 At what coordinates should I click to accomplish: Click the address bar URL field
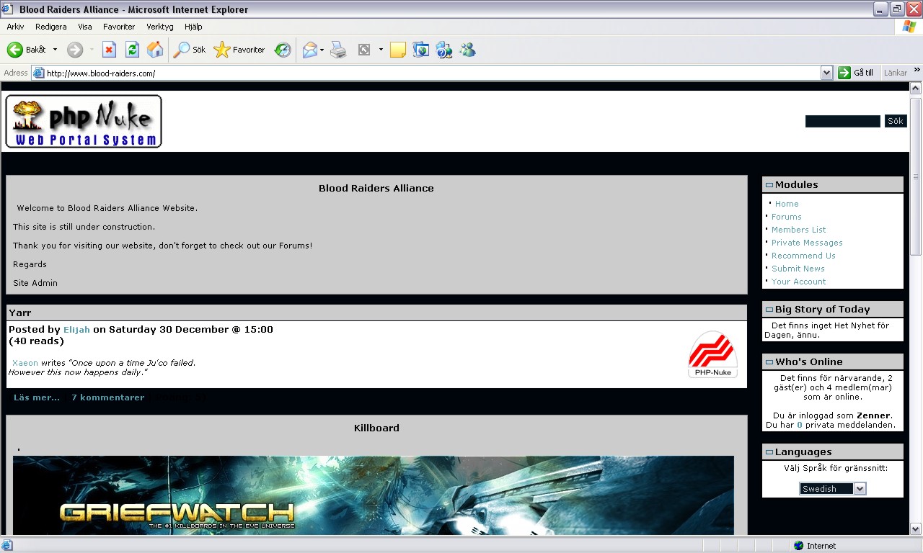pyautogui.click(x=433, y=73)
